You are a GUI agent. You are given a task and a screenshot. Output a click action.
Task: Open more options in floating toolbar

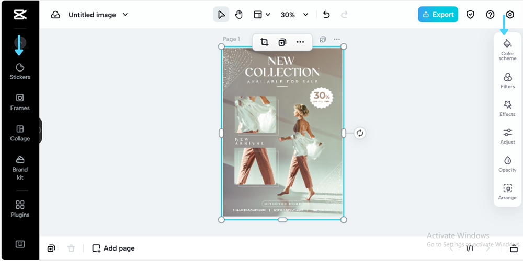pyautogui.click(x=300, y=42)
